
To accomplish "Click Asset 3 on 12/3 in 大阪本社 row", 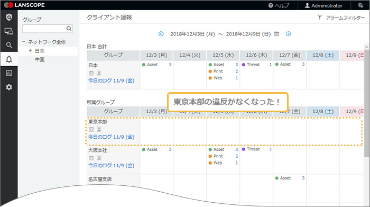I will pos(156,149).
